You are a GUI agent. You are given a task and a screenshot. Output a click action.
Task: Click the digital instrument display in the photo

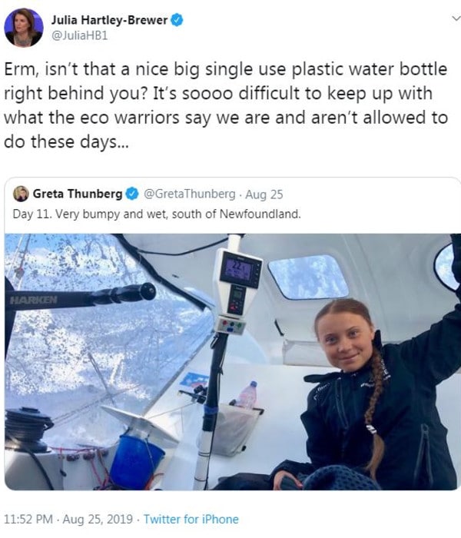(x=239, y=269)
